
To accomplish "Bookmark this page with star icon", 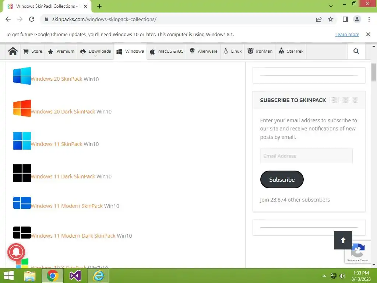I will [x=331, y=19].
